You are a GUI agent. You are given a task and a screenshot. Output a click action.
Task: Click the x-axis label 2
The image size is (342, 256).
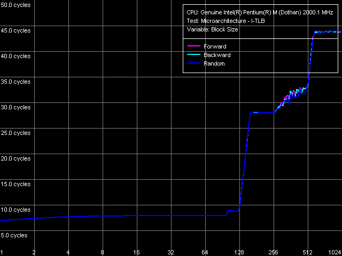coord(34,252)
